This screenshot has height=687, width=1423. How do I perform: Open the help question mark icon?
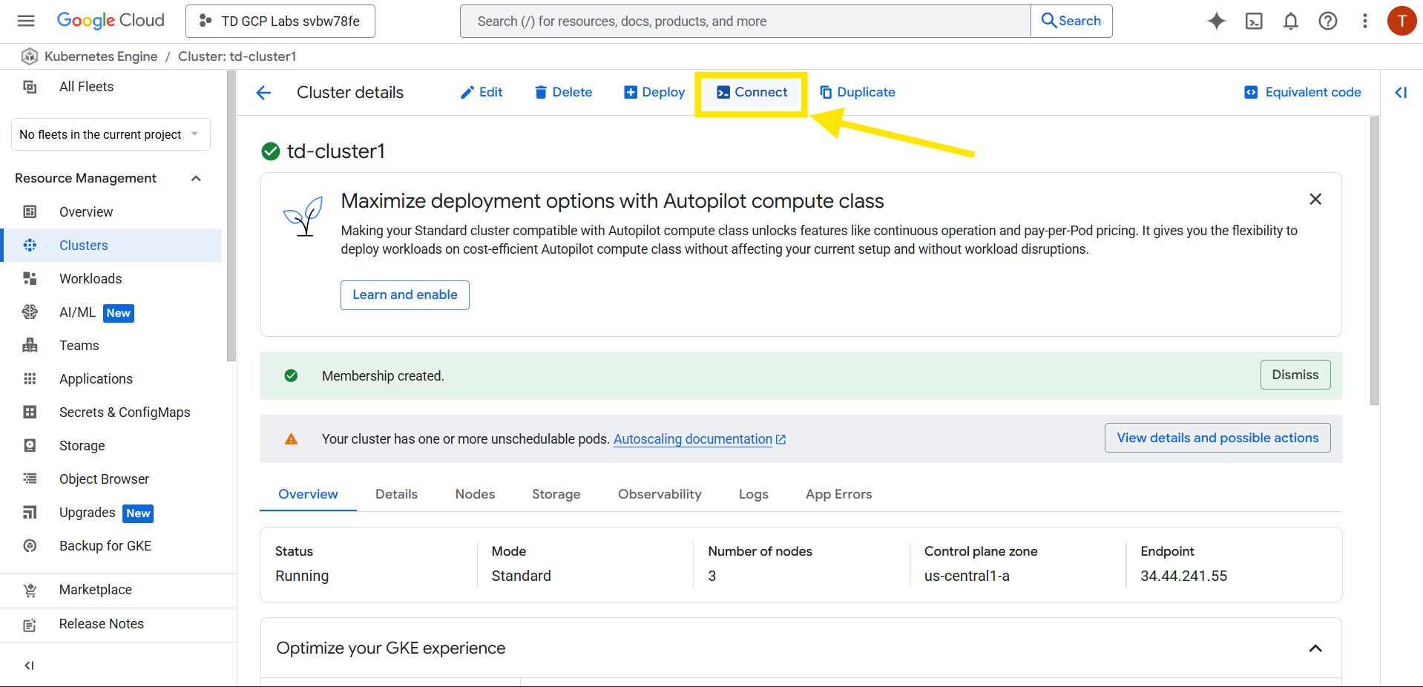(x=1327, y=21)
